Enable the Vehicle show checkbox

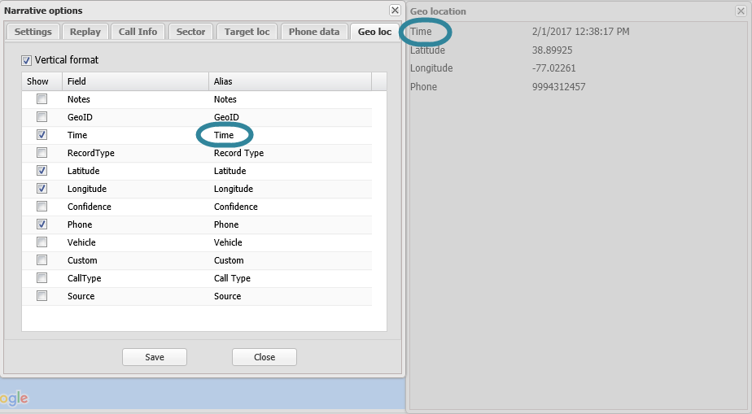coord(42,242)
